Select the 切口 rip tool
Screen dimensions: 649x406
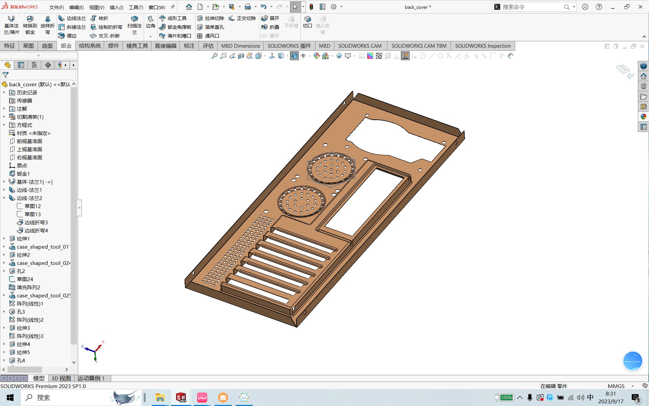(308, 22)
